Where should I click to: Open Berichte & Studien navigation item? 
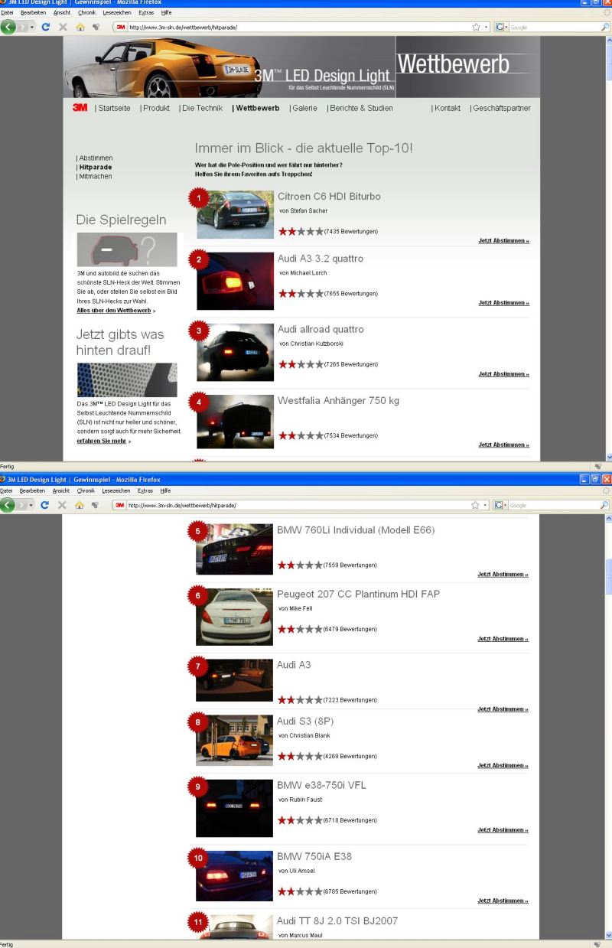tap(361, 108)
